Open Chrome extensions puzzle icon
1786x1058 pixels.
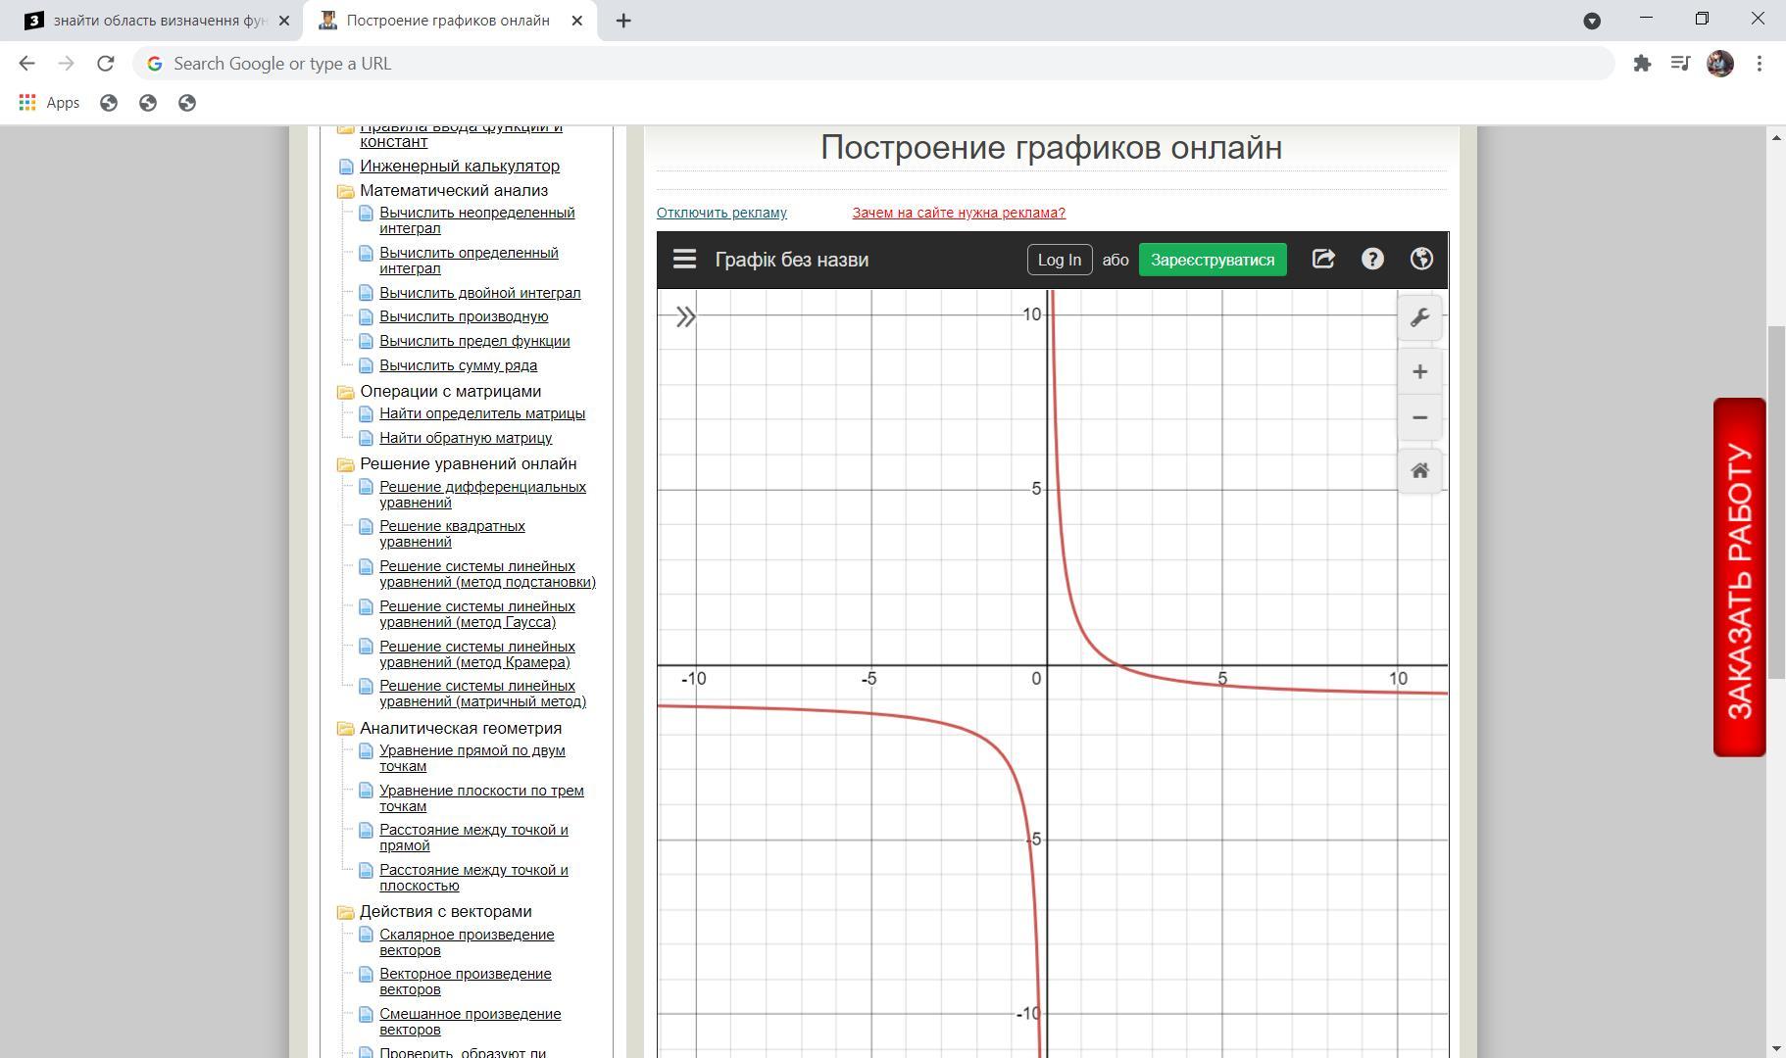(x=1642, y=64)
